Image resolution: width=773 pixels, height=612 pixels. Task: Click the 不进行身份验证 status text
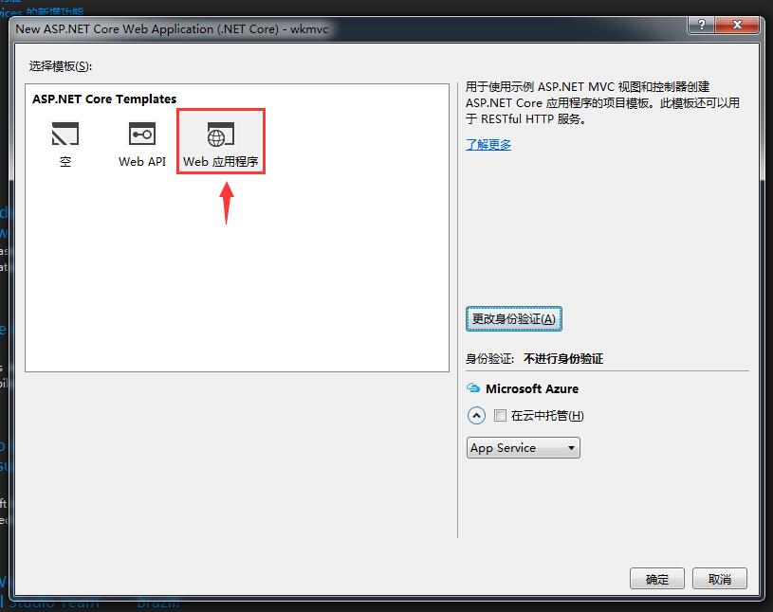point(563,359)
